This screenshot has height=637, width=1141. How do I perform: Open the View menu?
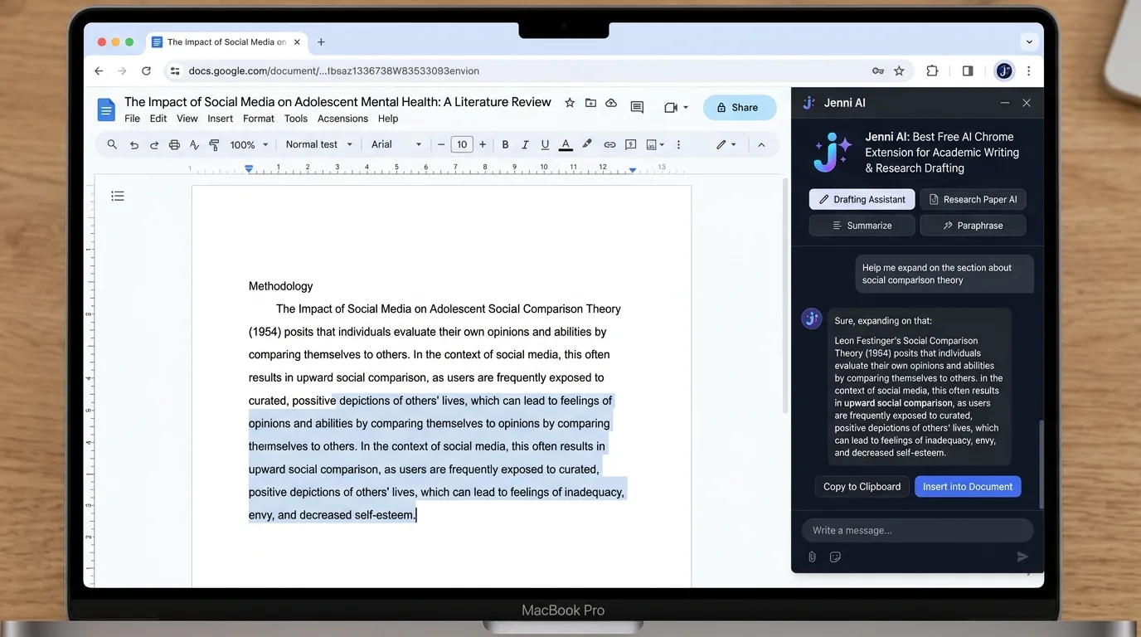point(187,119)
